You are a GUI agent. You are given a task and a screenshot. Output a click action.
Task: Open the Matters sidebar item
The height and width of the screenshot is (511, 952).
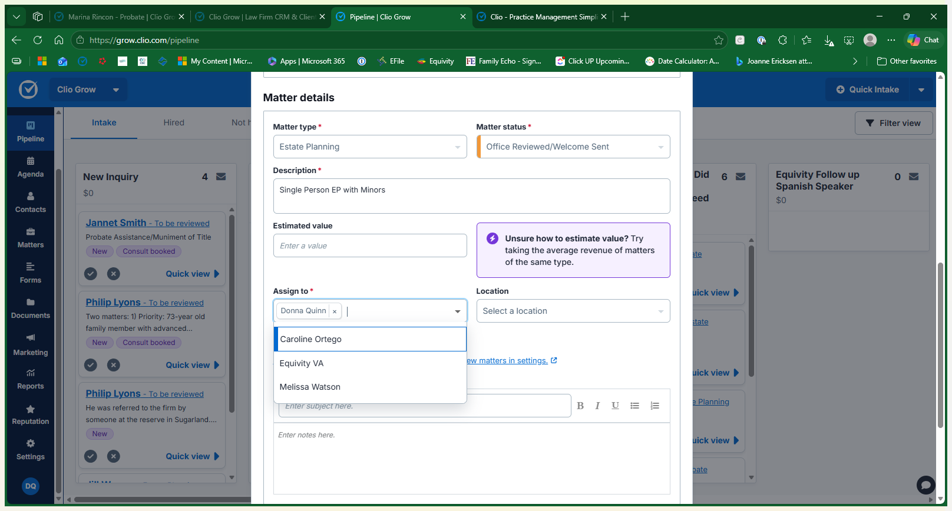pos(31,238)
